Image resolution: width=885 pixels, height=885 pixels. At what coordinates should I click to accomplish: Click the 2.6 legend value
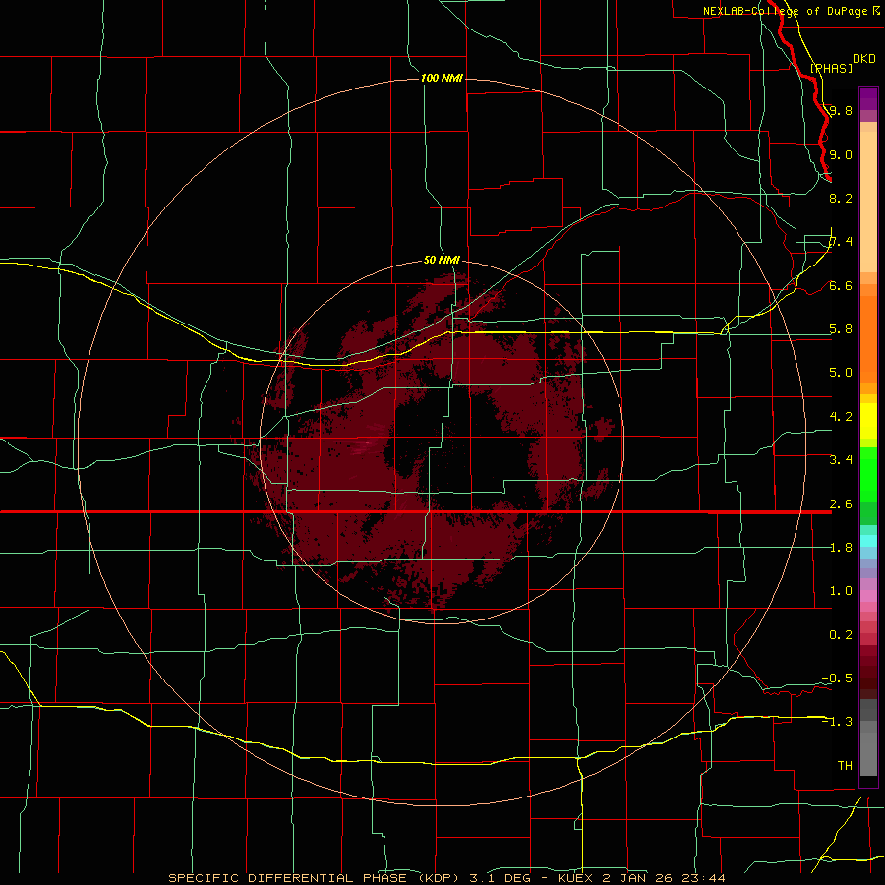tap(841, 504)
